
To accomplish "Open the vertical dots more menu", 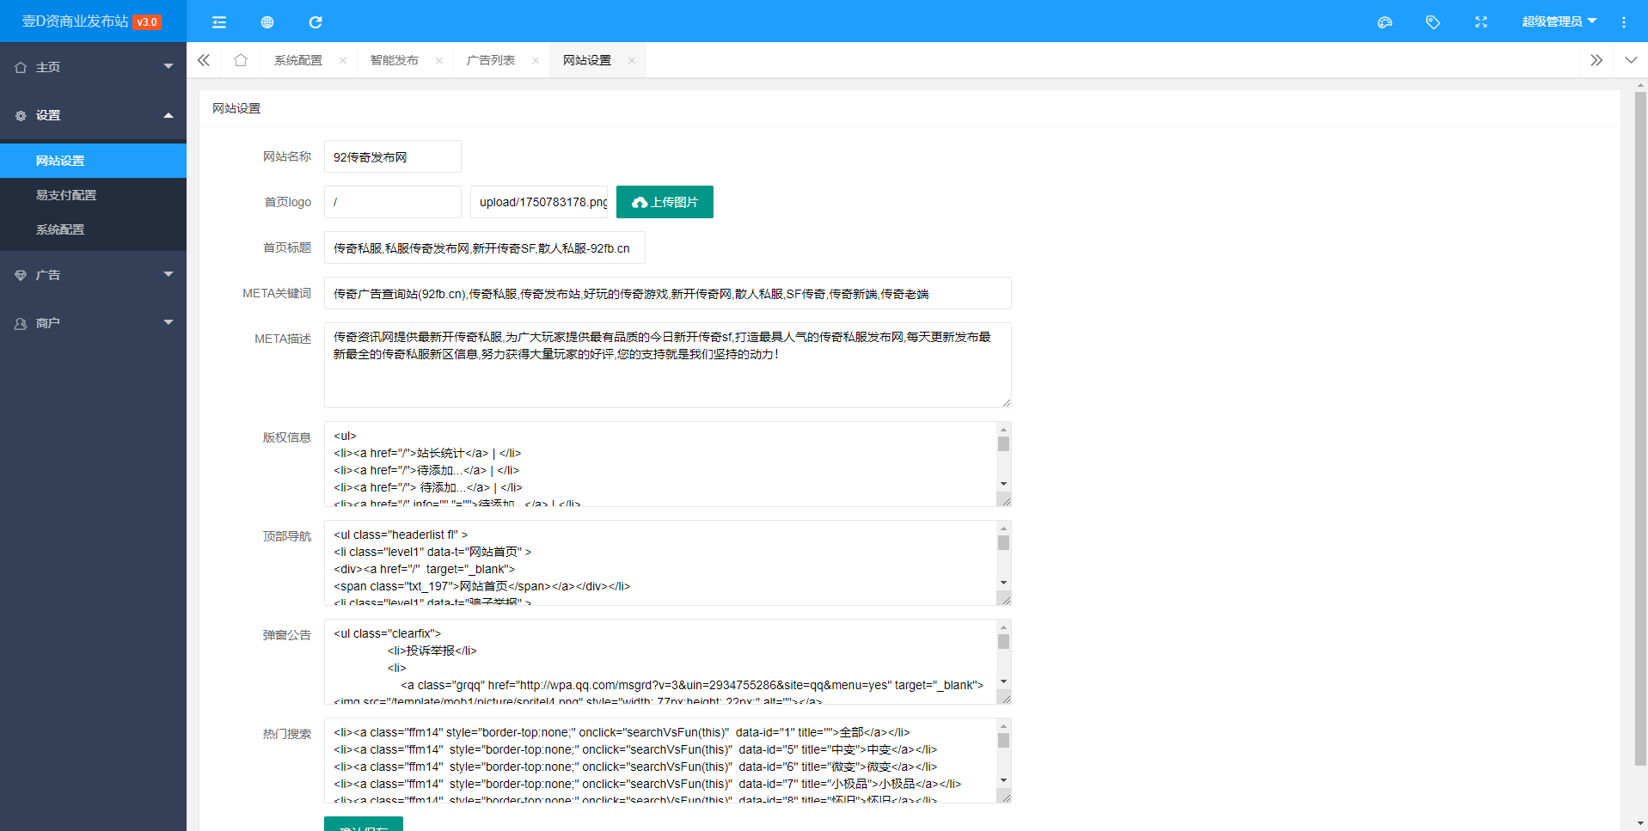I will [1623, 22].
